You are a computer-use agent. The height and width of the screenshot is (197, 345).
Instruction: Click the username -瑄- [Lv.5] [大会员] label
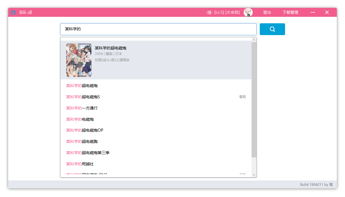(x=223, y=12)
